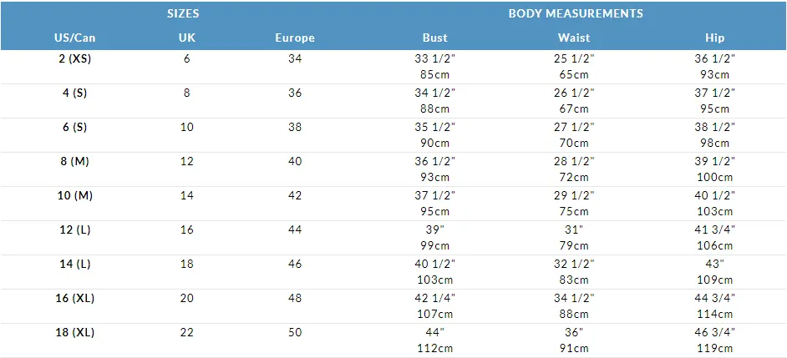Click the 85cm bust measurement
Image resolution: width=787 pixels, height=358 pixels.
[434, 75]
